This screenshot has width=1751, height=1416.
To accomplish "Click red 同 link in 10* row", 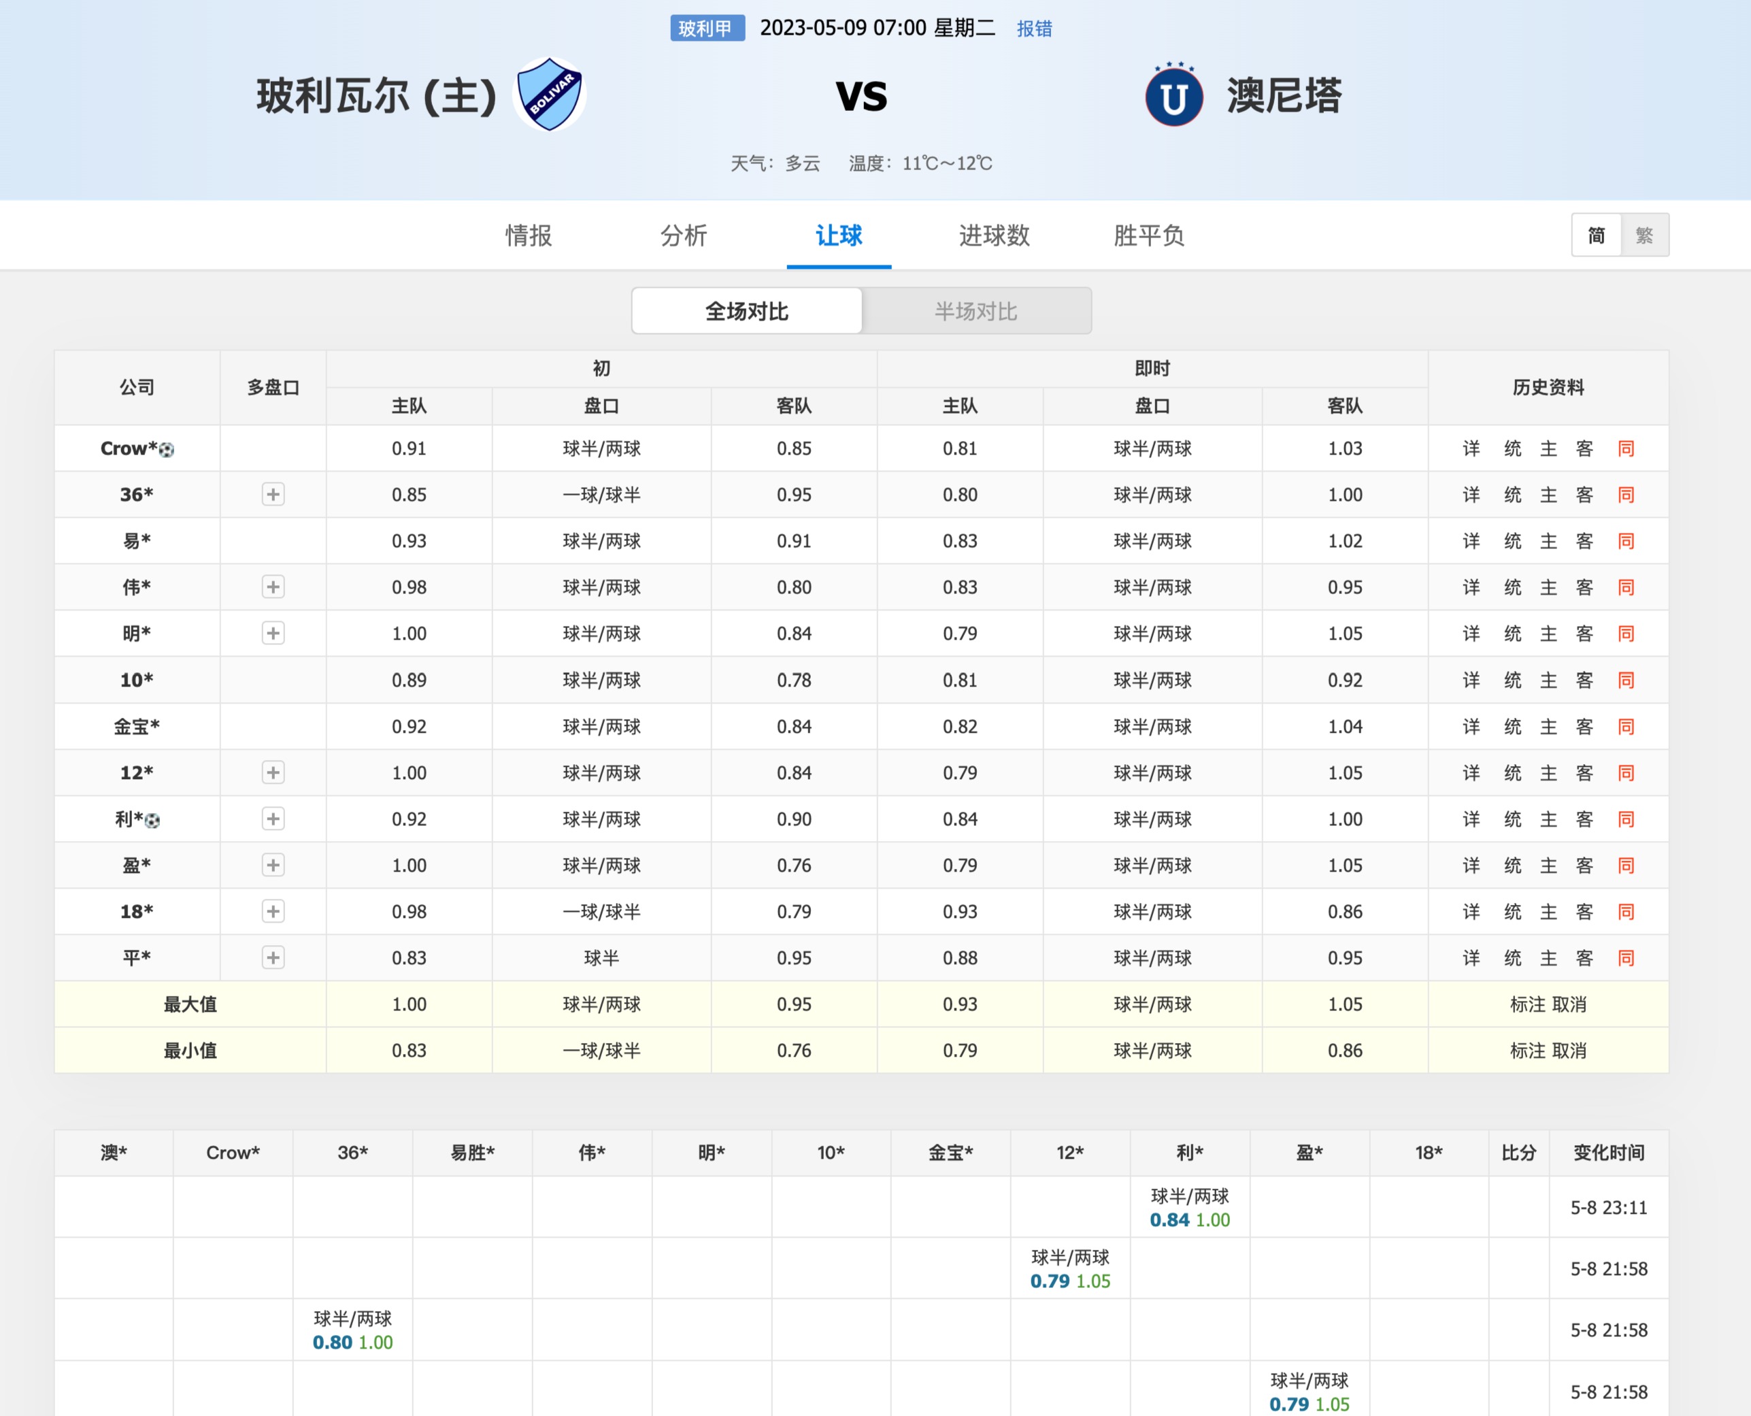I will click(x=1627, y=680).
